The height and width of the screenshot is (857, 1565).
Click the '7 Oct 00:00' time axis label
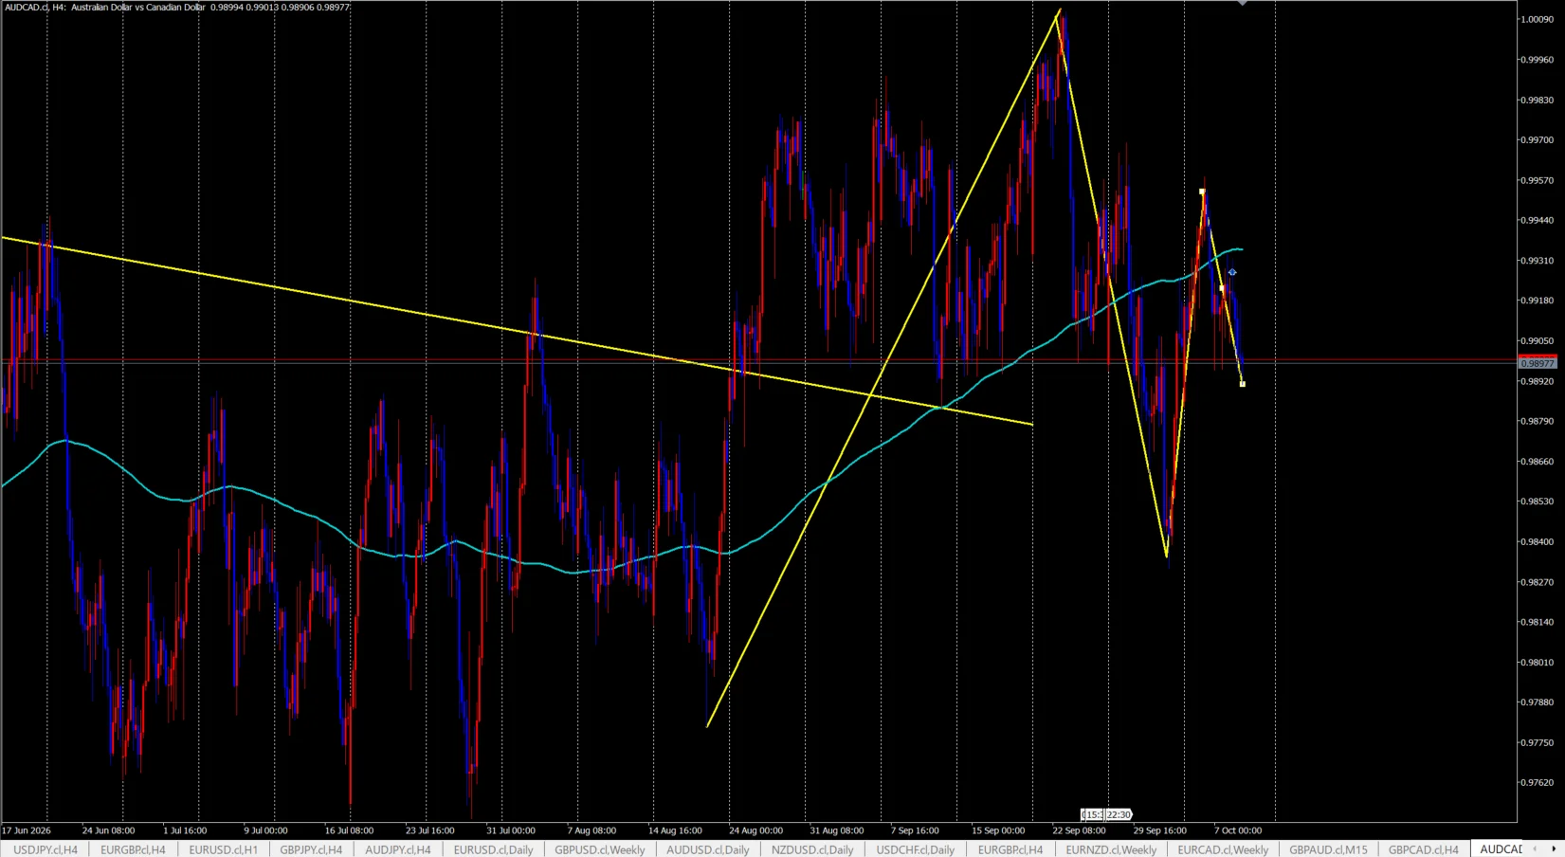(1238, 830)
